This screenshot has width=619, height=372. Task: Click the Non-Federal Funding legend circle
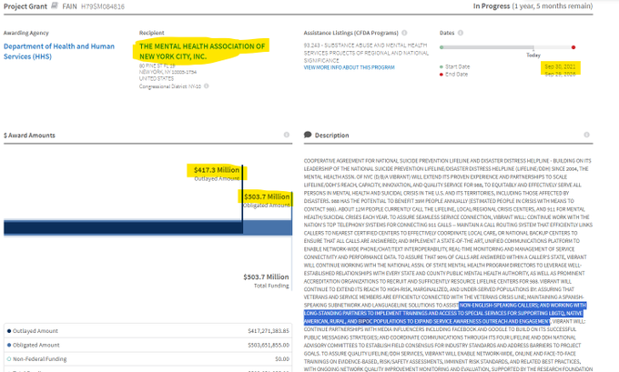[x=8, y=359]
